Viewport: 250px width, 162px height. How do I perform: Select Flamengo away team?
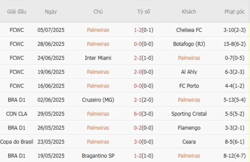(189, 128)
